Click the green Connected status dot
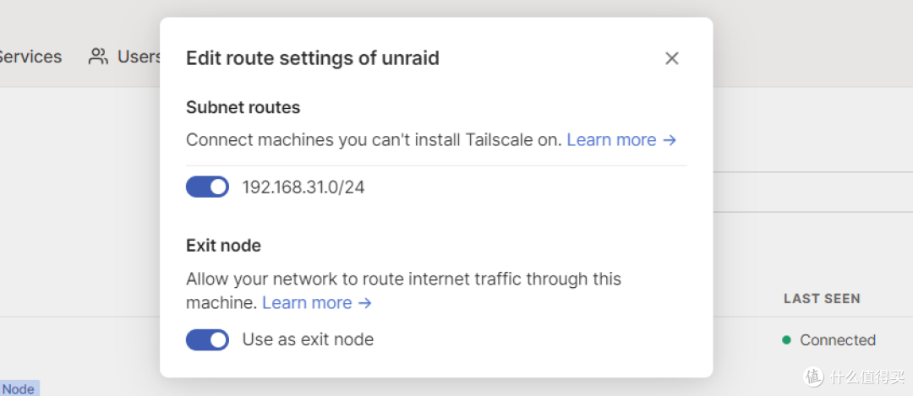The image size is (913, 396). tap(786, 340)
